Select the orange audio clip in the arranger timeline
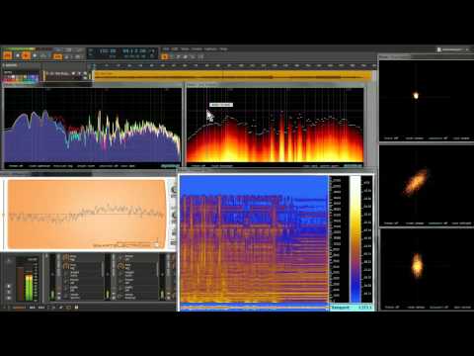474x356 pixels. (x=233, y=76)
